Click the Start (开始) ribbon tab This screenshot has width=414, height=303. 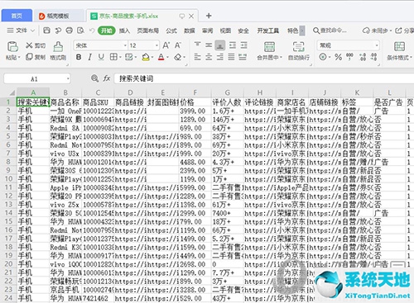[x=107, y=31]
